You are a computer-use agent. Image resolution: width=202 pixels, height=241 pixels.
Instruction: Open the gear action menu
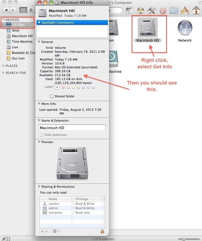pyautogui.click(x=56, y=231)
